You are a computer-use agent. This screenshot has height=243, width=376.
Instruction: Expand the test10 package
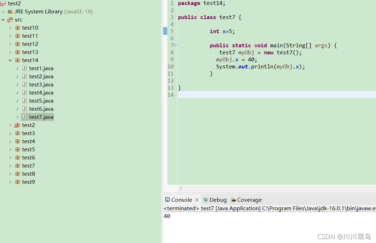pos(10,28)
